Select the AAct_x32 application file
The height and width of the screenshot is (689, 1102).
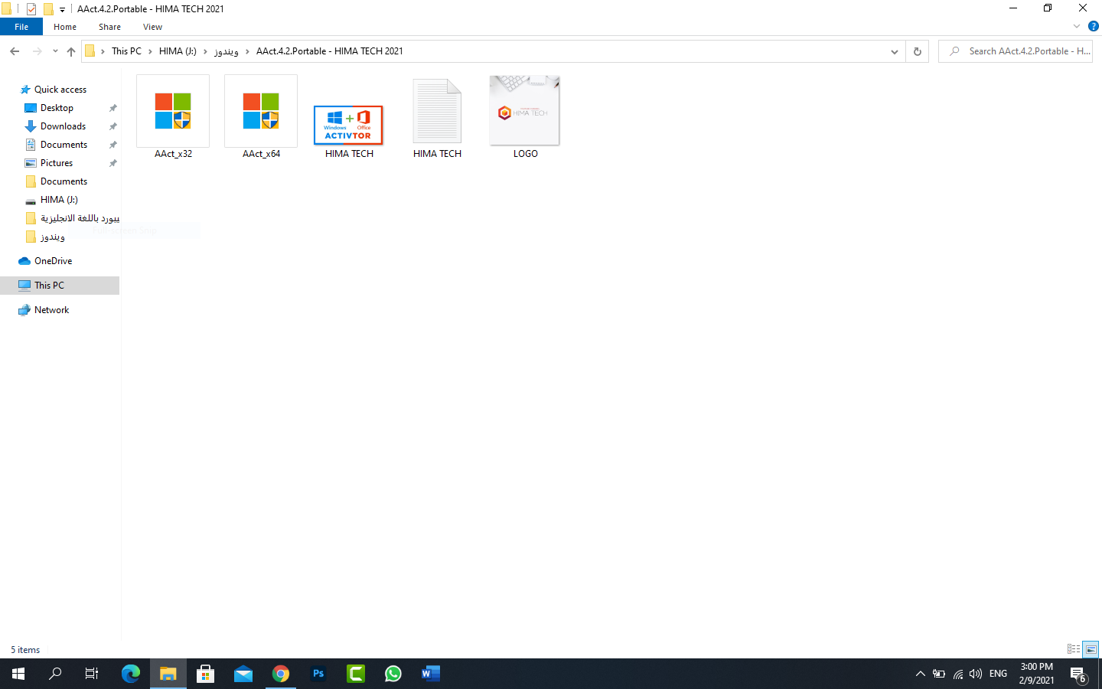173,117
